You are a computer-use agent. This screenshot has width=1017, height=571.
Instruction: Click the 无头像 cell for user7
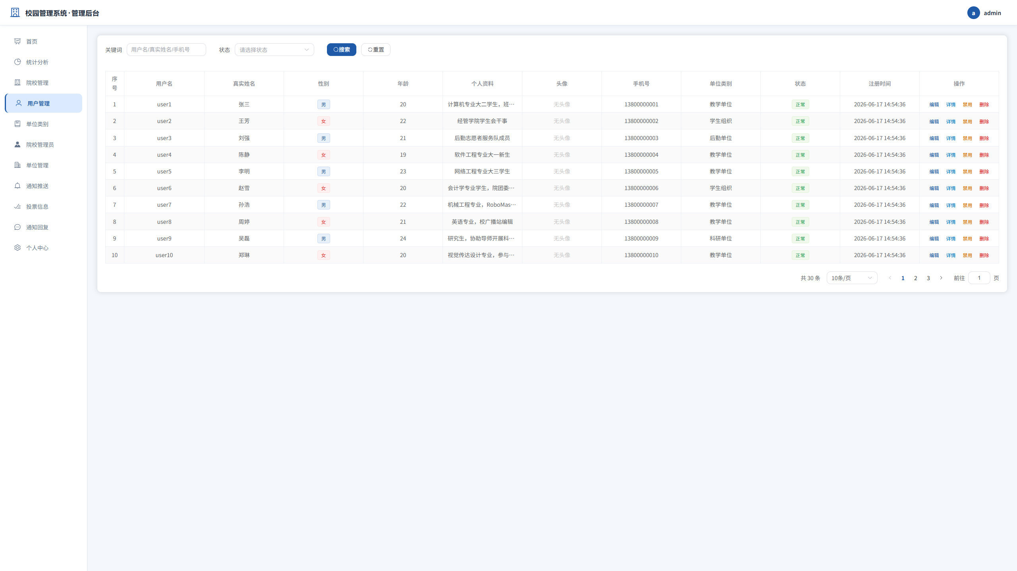[x=562, y=205]
